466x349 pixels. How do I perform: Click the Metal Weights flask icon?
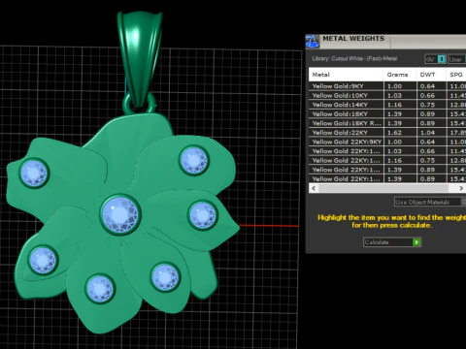click(313, 42)
